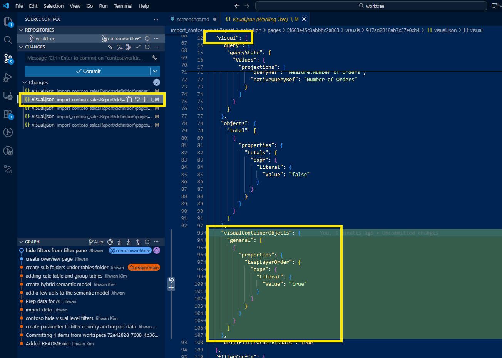The image size is (502, 358).
Task: Refresh the GRAPH section
Action: [x=147, y=242]
